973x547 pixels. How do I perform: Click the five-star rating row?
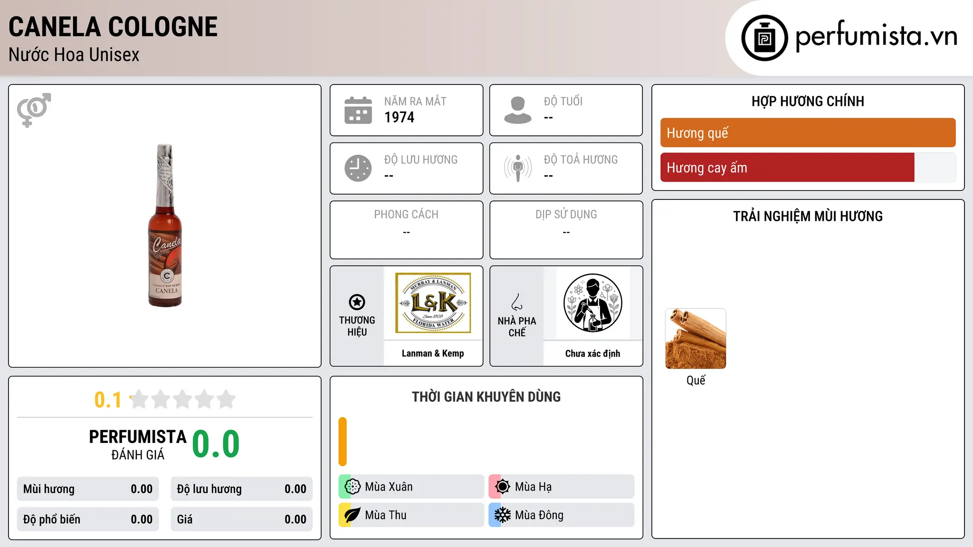click(x=182, y=399)
